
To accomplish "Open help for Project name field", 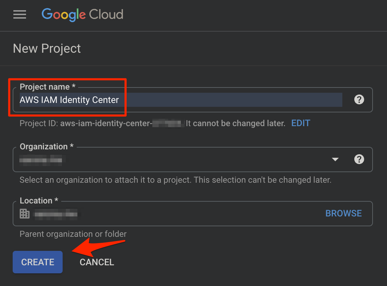I will [x=359, y=99].
